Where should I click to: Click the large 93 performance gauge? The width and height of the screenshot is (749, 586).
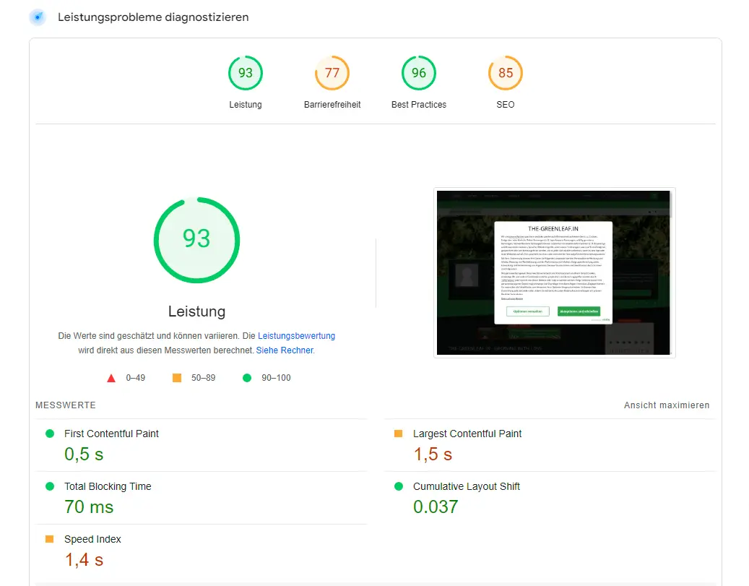point(196,239)
